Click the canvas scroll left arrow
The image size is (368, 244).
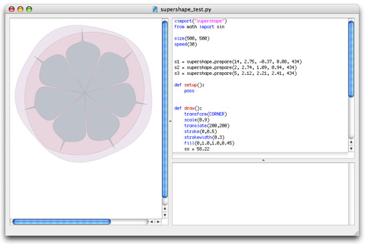click(x=152, y=222)
